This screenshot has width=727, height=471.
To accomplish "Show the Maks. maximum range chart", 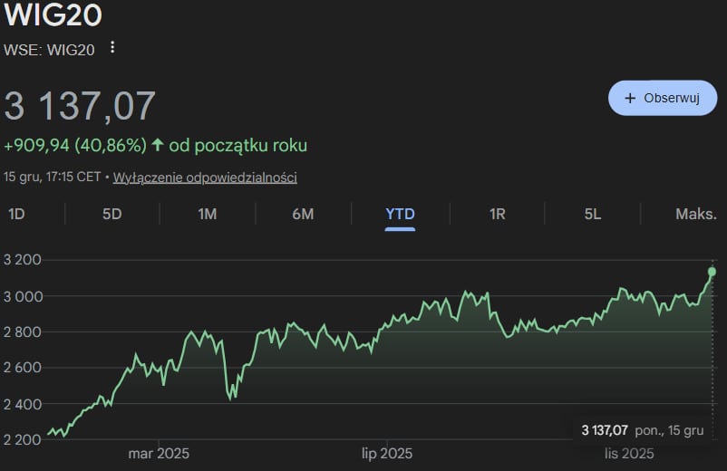I will [x=695, y=214].
